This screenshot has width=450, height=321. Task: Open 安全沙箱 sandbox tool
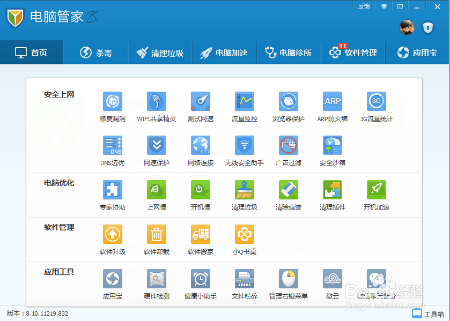[x=333, y=145]
